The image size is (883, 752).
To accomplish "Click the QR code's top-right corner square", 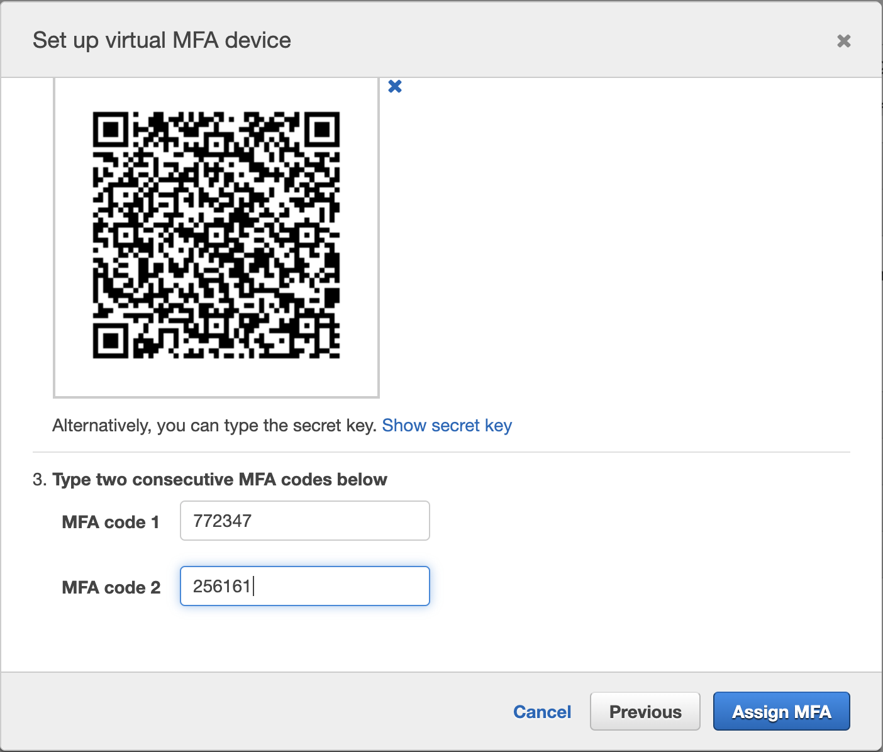I will pos(321,130).
